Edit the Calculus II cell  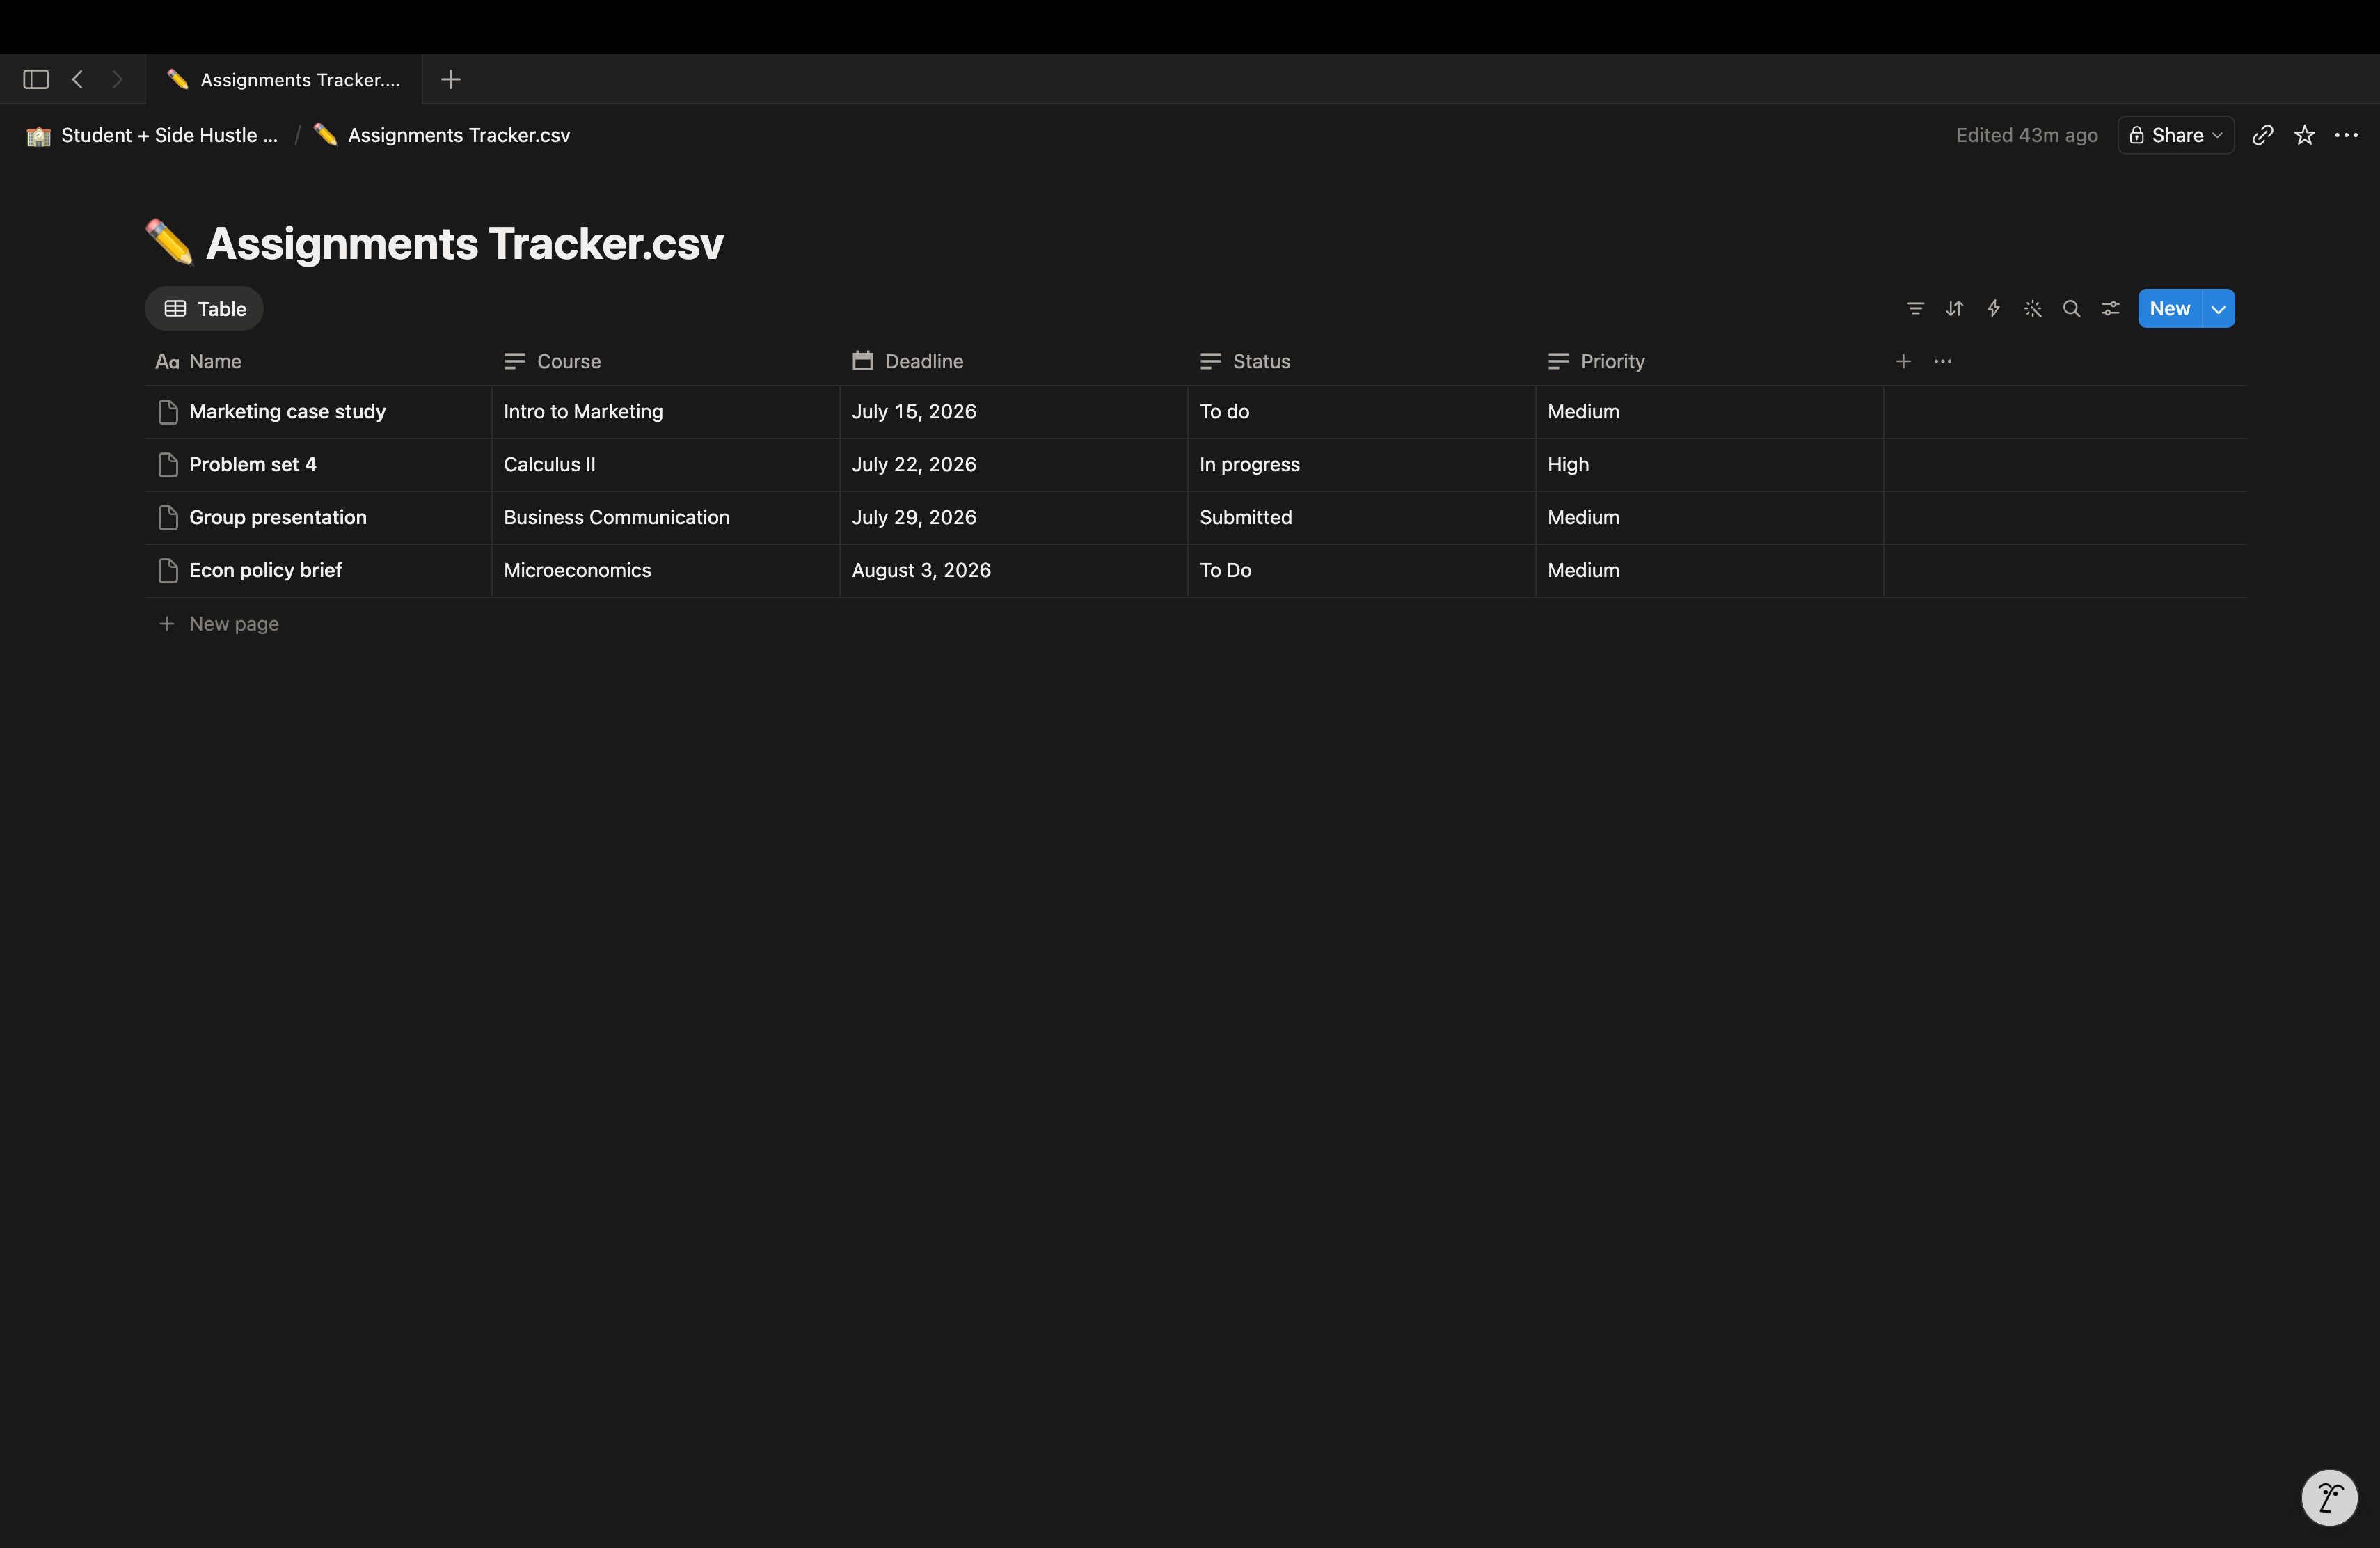[665, 465]
